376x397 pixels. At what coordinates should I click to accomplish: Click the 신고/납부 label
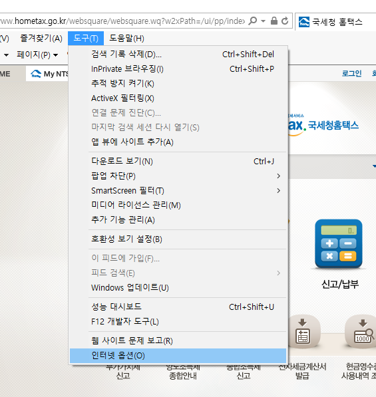[x=340, y=285]
